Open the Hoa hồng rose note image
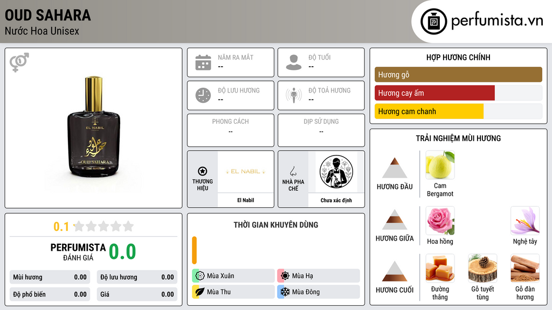Viewport: 552px width, 310px height. point(440,221)
